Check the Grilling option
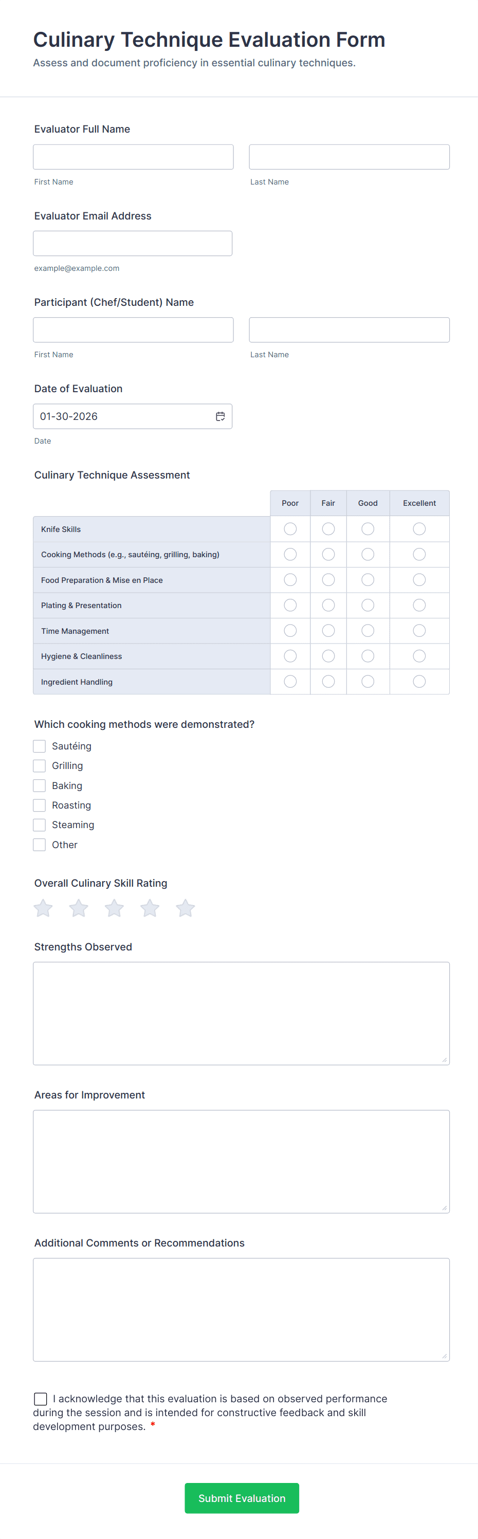Viewport: 478px width, 1539px height. pyautogui.click(x=40, y=765)
